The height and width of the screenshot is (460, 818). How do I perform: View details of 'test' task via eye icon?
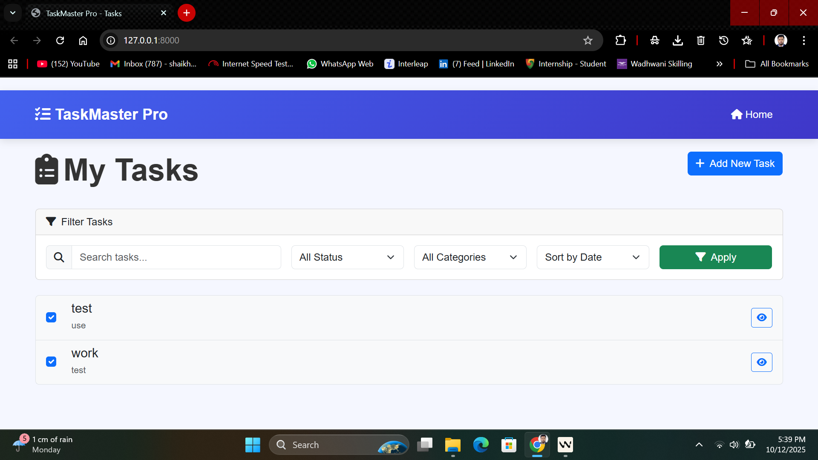[x=762, y=318]
